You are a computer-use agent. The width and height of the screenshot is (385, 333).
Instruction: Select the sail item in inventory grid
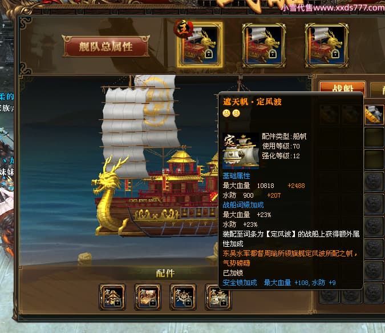click(x=374, y=114)
